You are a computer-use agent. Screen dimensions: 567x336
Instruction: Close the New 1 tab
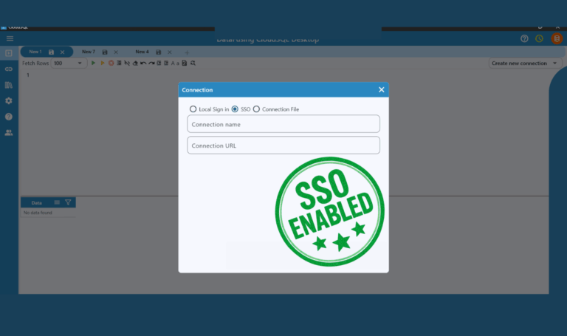[x=63, y=52]
